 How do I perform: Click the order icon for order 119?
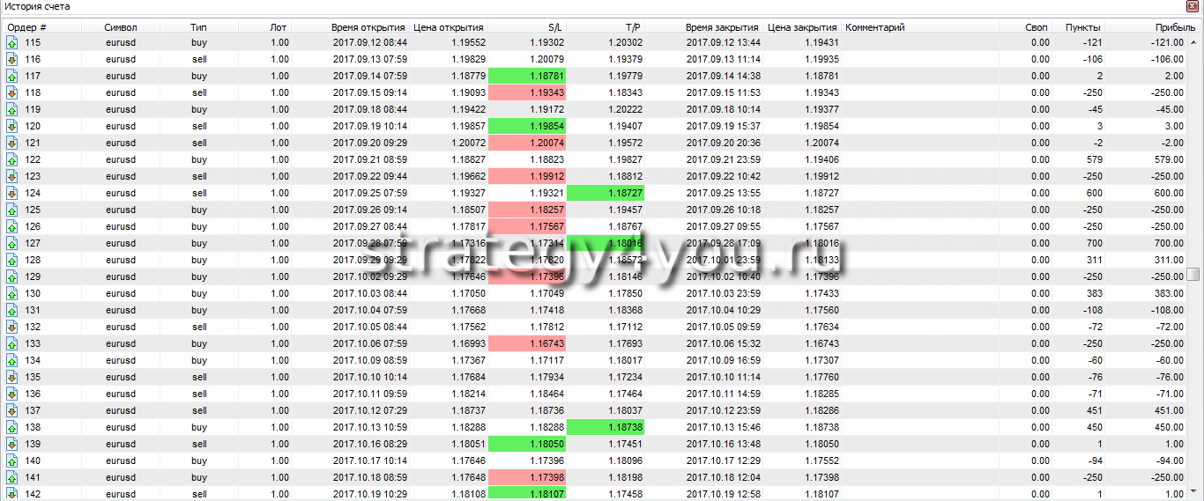[12, 109]
